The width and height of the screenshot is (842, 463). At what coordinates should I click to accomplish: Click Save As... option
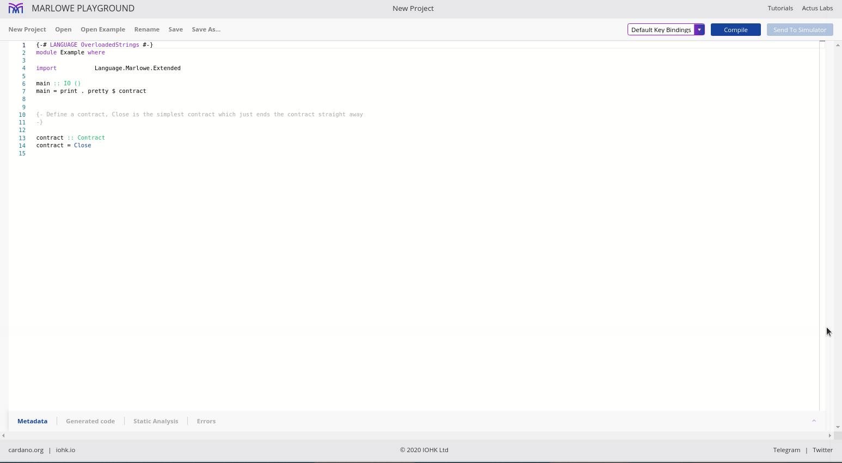point(206,29)
